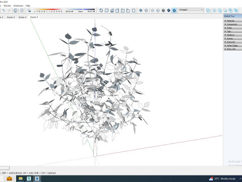
Task: Select the Bottom view icon
Action: tap(134, 11)
